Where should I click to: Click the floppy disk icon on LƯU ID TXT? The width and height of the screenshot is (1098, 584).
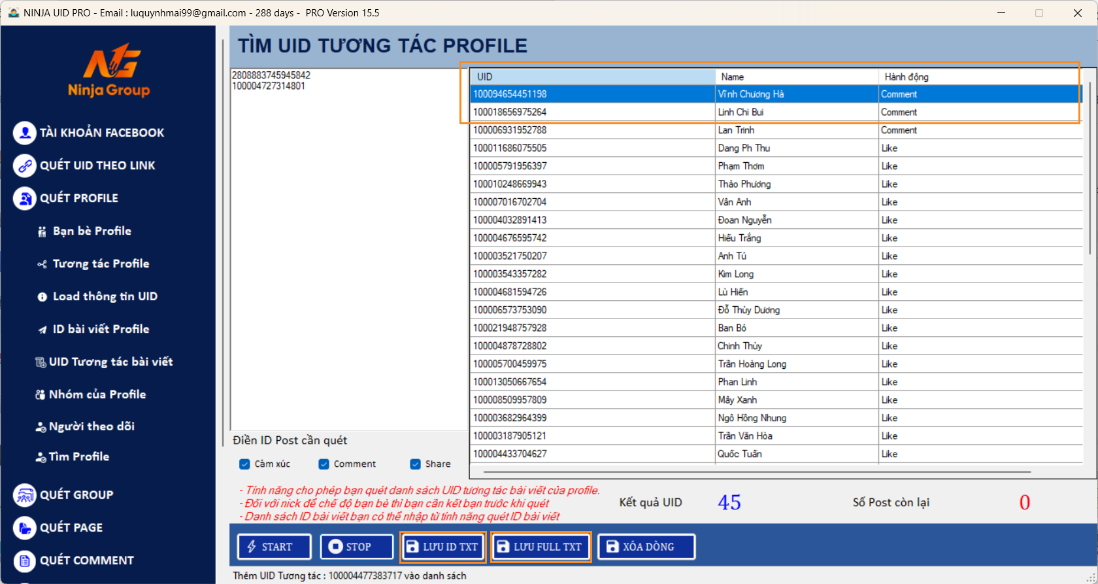coord(413,547)
